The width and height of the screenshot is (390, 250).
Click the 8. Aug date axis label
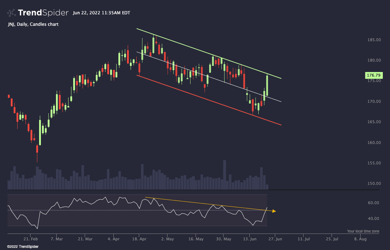pyautogui.click(x=361, y=239)
